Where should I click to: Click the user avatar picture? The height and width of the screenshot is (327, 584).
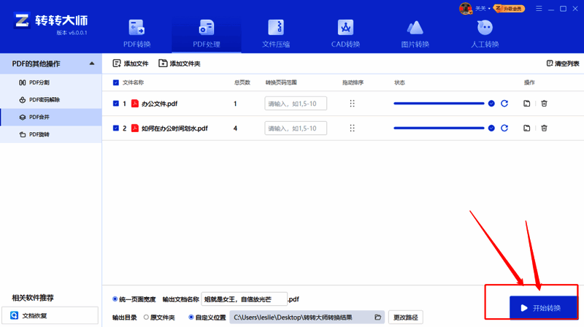tap(465, 9)
